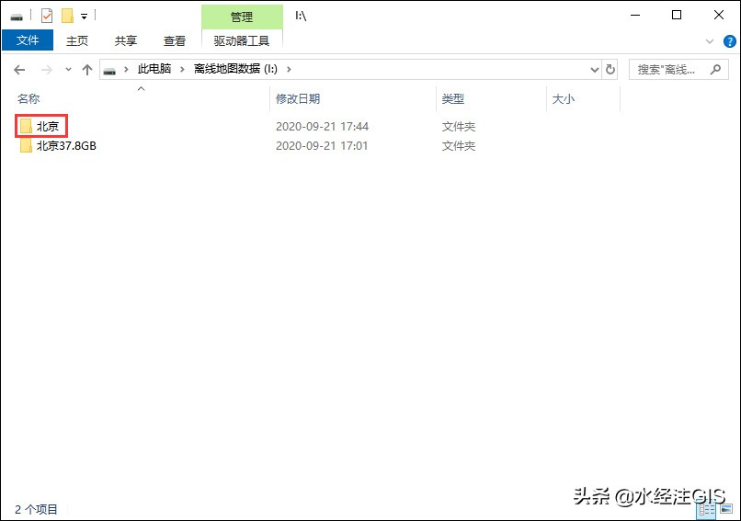Screen dimensions: 741x521
Task: Expand the chevron after 离线地图数据 (I:)
Action: (289, 70)
